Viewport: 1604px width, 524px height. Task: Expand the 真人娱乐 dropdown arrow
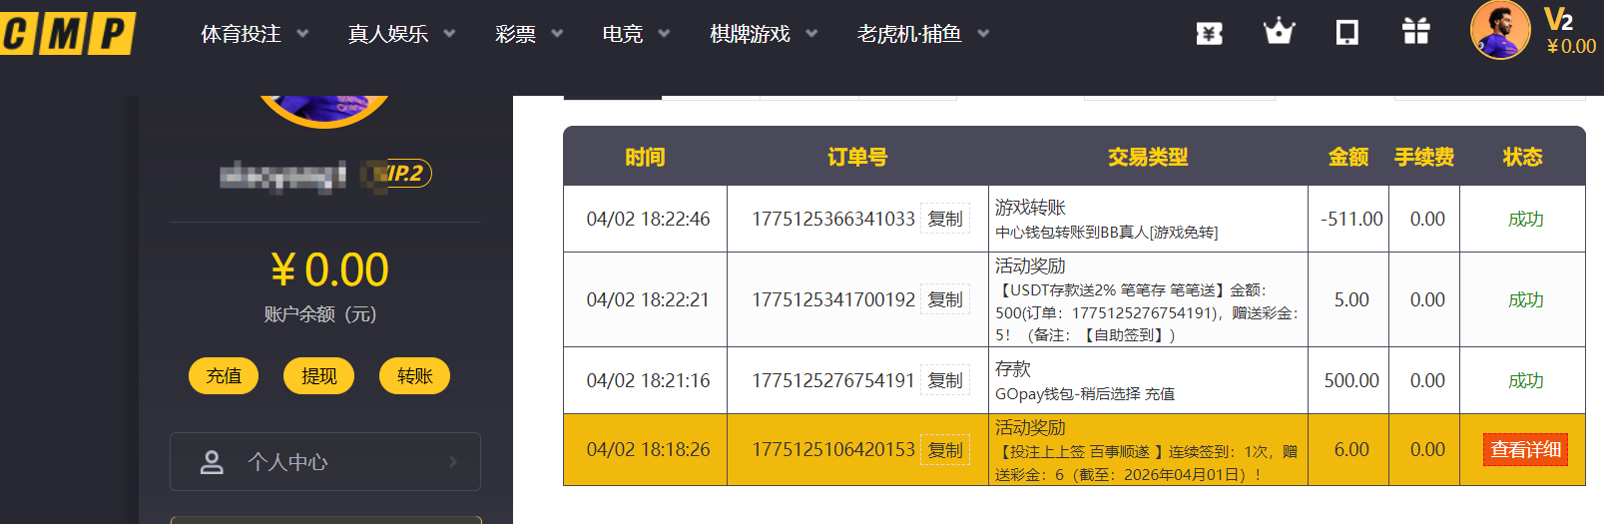click(449, 33)
